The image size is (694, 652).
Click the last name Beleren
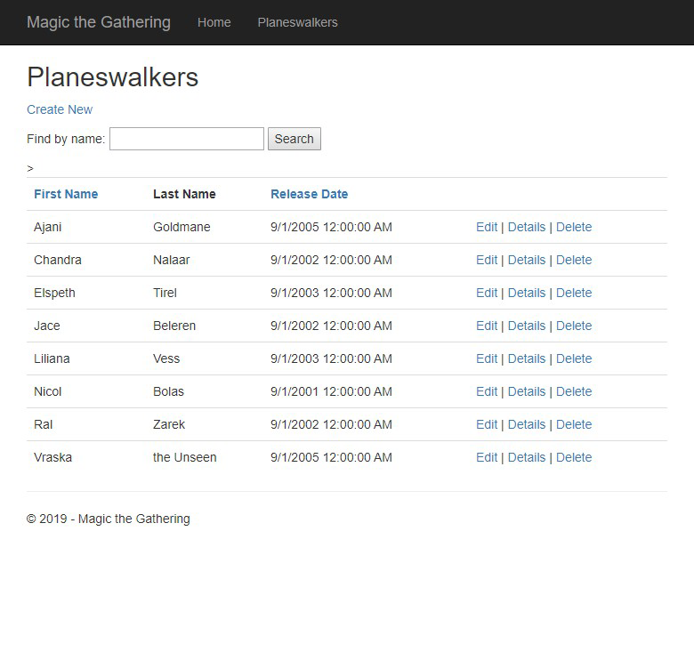[x=174, y=326]
